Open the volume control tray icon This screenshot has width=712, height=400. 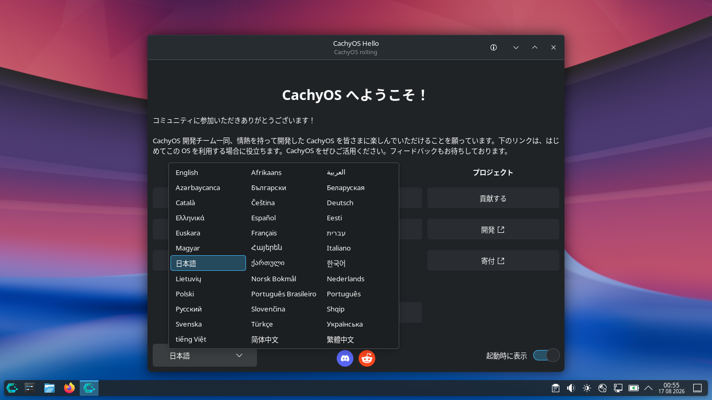point(571,388)
